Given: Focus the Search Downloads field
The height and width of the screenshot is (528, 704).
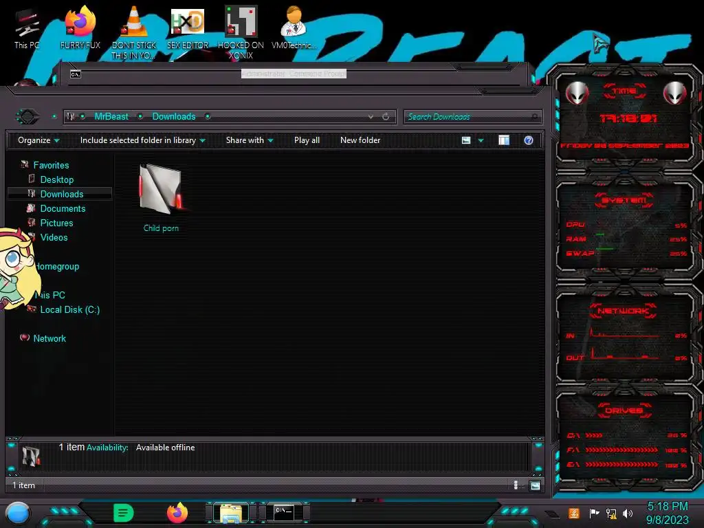Looking at the screenshot, I should pos(473,117).
